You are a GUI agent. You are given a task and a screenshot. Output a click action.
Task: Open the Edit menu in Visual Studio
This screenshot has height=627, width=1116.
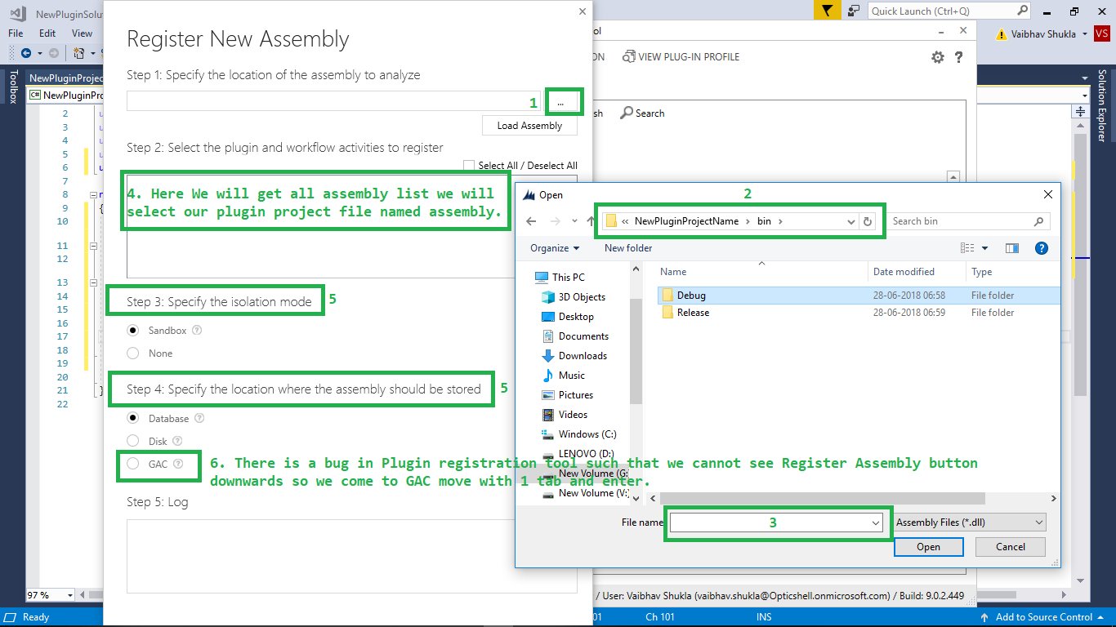pyautogui.click(x=47, y=33)
